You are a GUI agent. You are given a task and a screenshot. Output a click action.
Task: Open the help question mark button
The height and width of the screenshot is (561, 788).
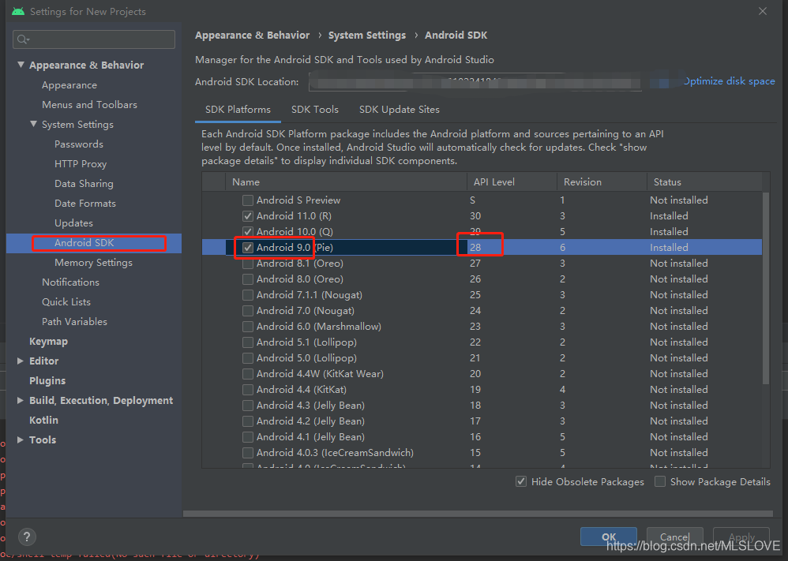[x=27, y=537]
